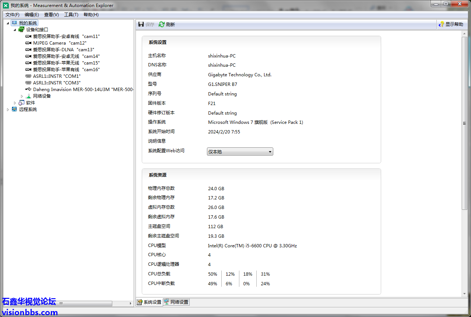Select the ASRL3::INSTR "COM3" serial port
This screenshot has height=317, width=471.
[56, 83]
